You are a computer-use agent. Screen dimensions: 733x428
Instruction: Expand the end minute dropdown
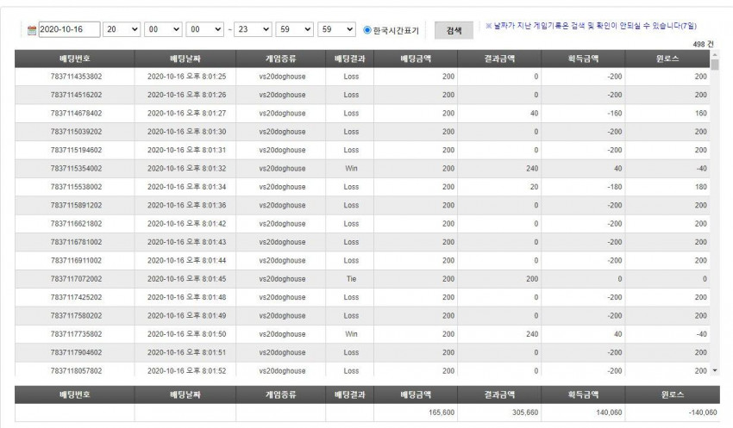coord(295,29)
